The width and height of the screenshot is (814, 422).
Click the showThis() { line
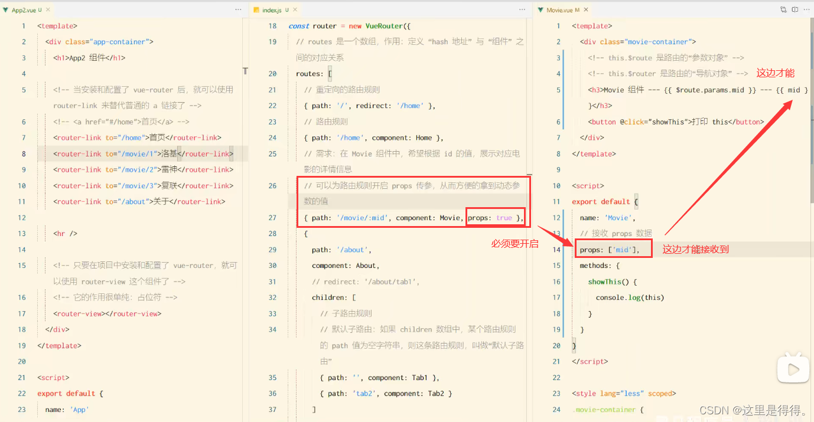(613, 282)
